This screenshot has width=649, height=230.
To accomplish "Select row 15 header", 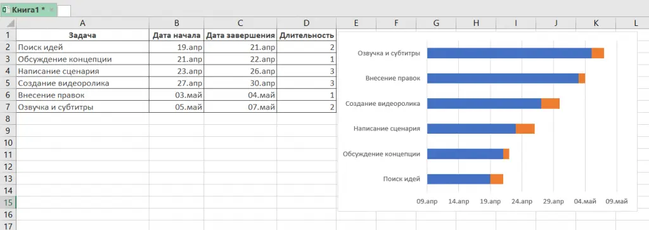I will click(x=8, y=202).
